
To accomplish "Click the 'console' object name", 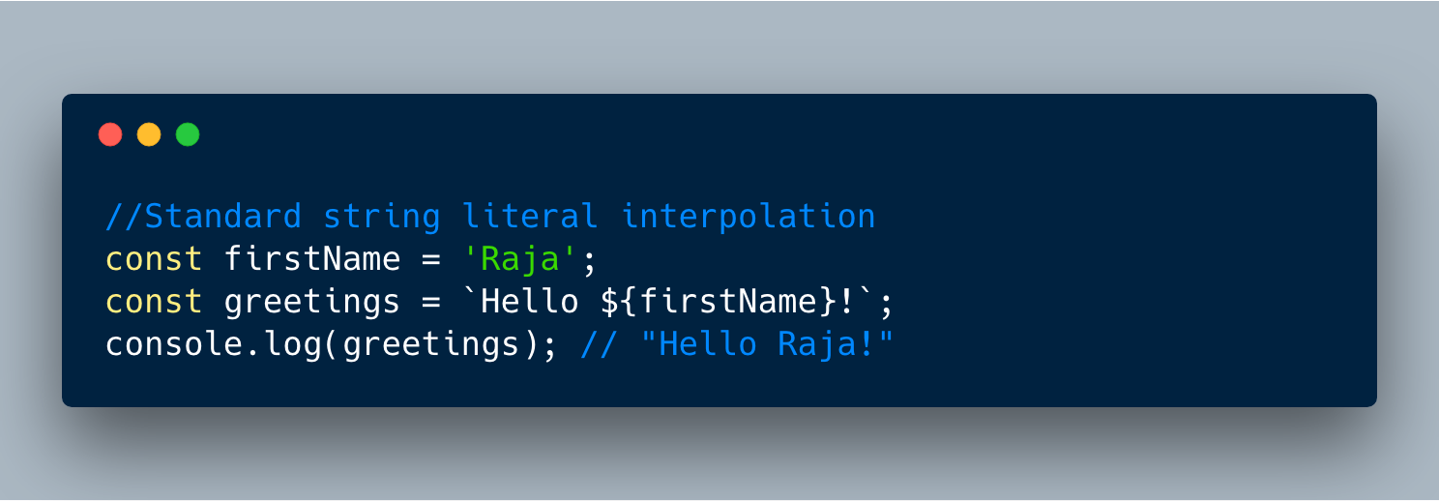I will click(174, 344).
